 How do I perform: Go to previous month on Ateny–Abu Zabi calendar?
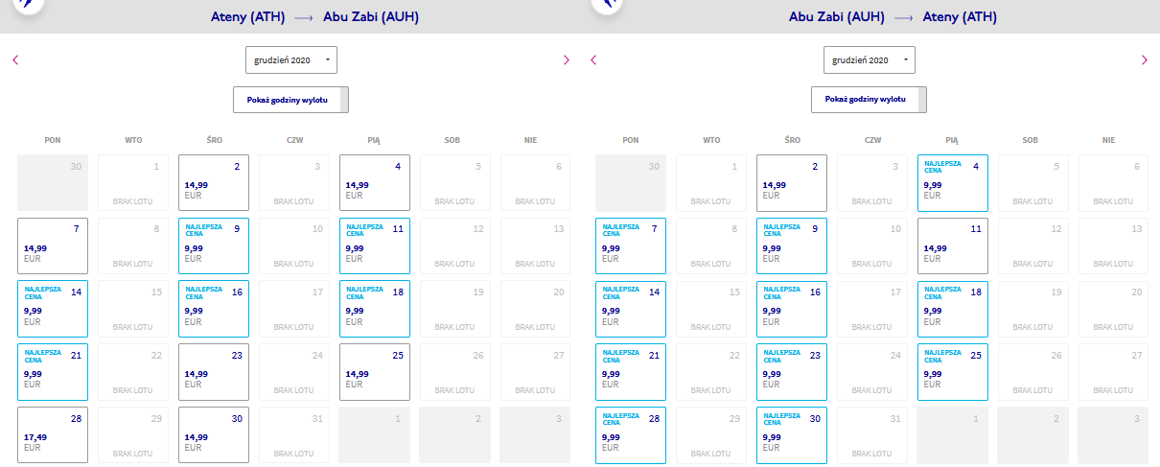tap(15, 59)
